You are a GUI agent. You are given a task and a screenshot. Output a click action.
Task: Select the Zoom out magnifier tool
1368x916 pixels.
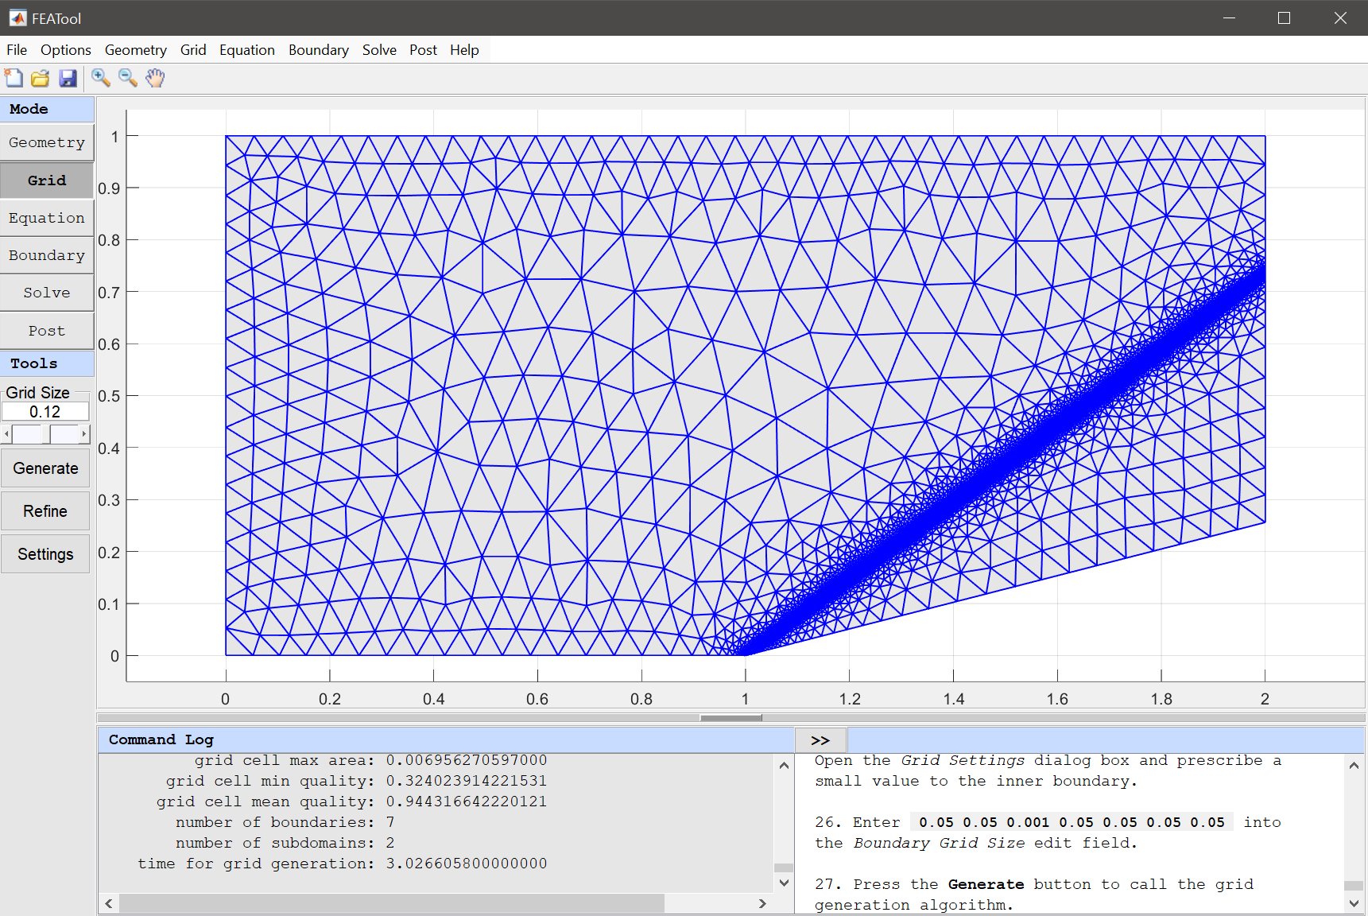click(x=128, y=78)
